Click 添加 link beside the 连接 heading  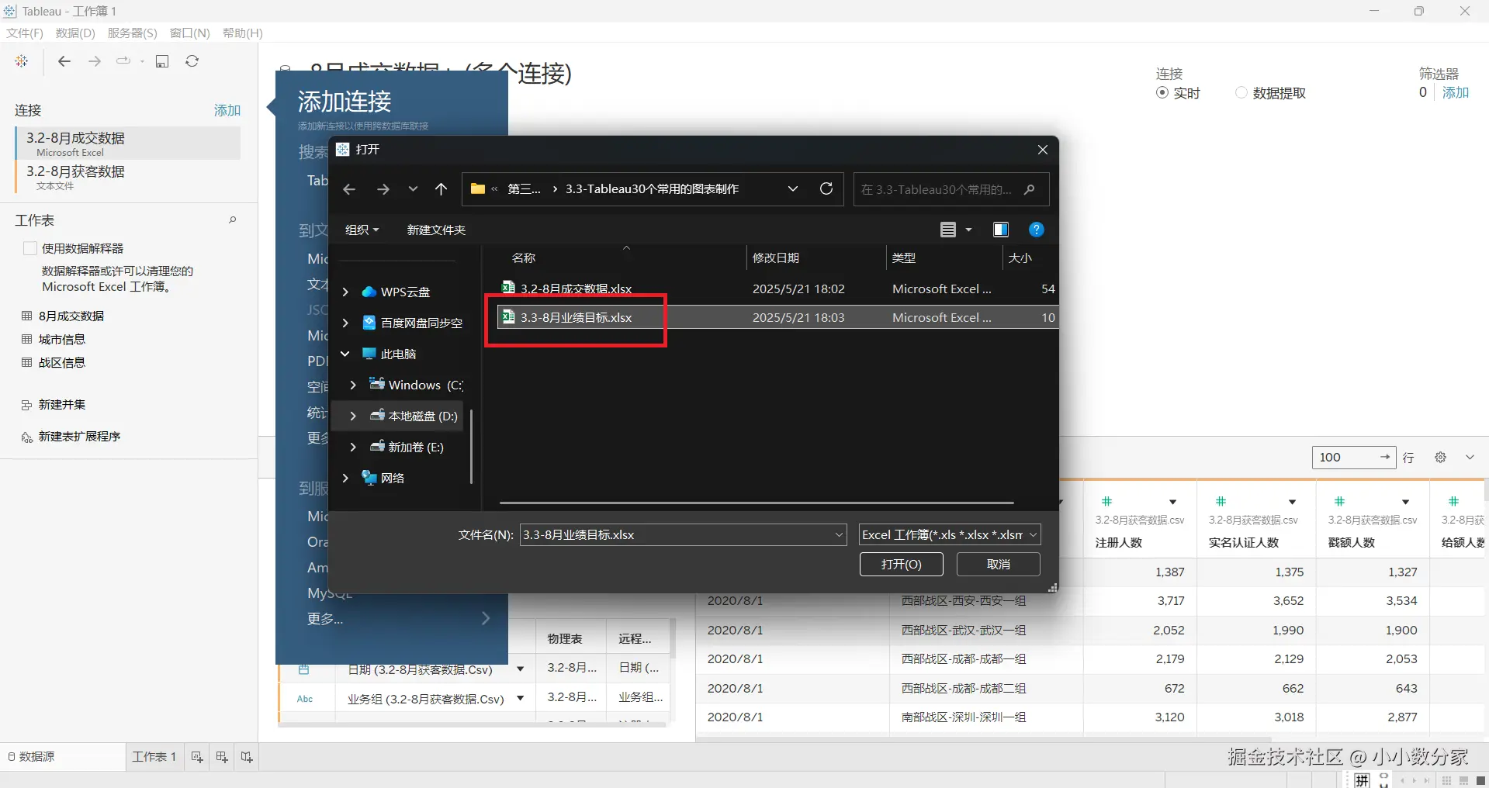(x=227, y=111)
